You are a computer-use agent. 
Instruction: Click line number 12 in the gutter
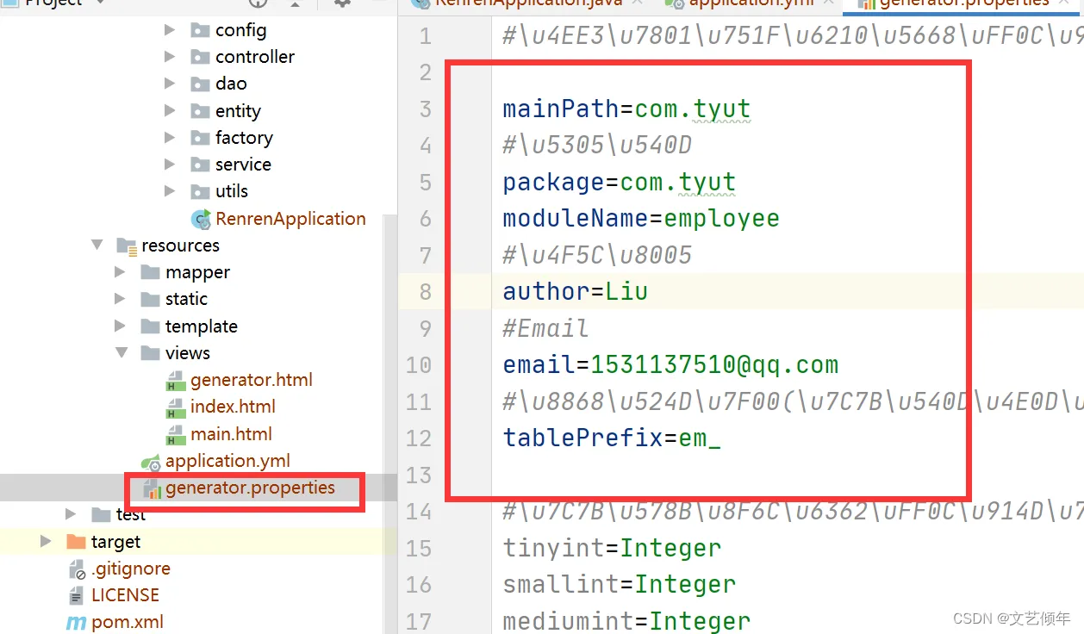pyautogui.click(x=419, y=438)
